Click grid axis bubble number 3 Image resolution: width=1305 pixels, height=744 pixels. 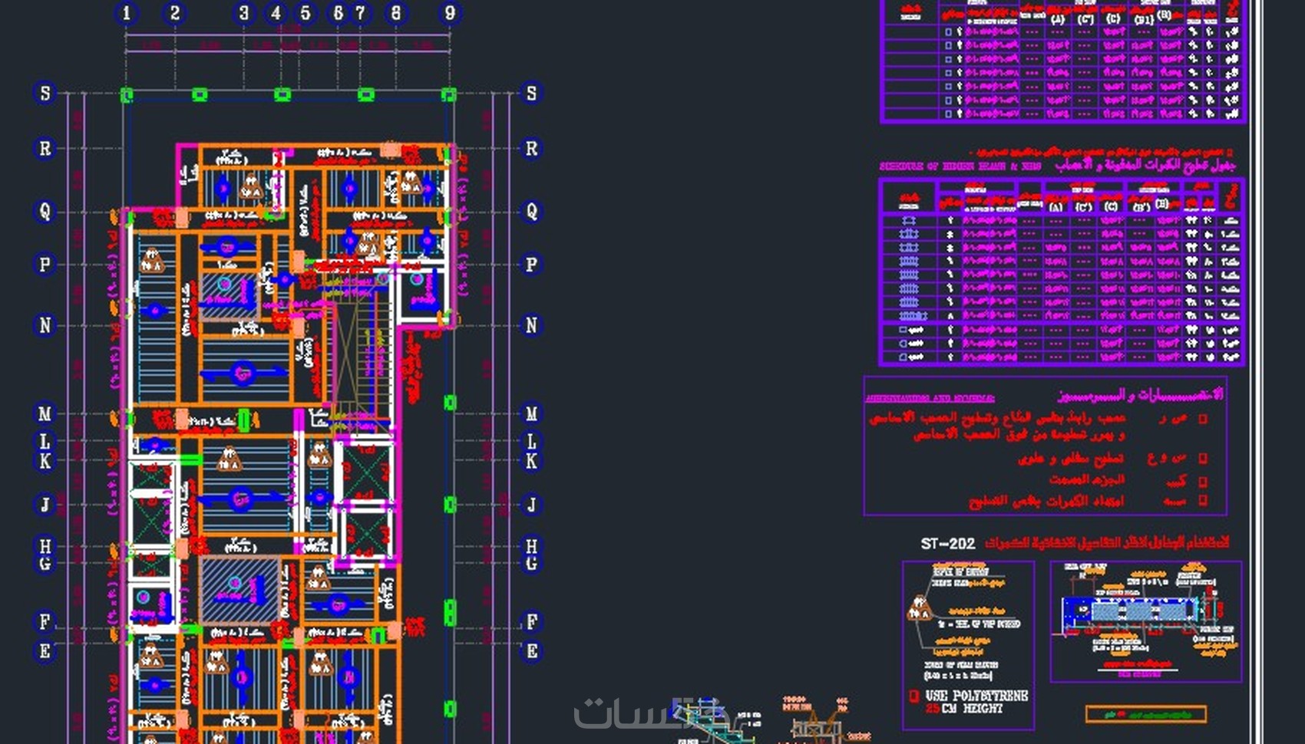point(243,13)
